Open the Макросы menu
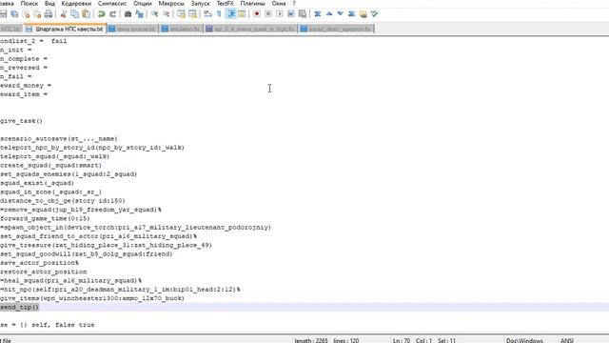This screenshot has height=343, width=609. click(171, 4)
